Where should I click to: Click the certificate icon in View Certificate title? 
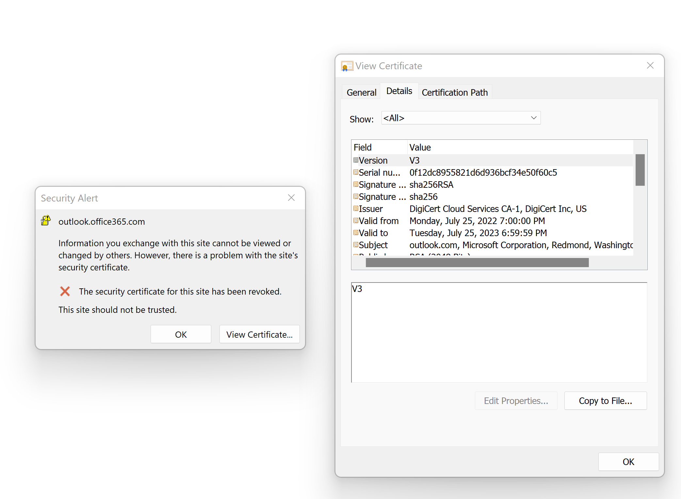coord(347,66)
